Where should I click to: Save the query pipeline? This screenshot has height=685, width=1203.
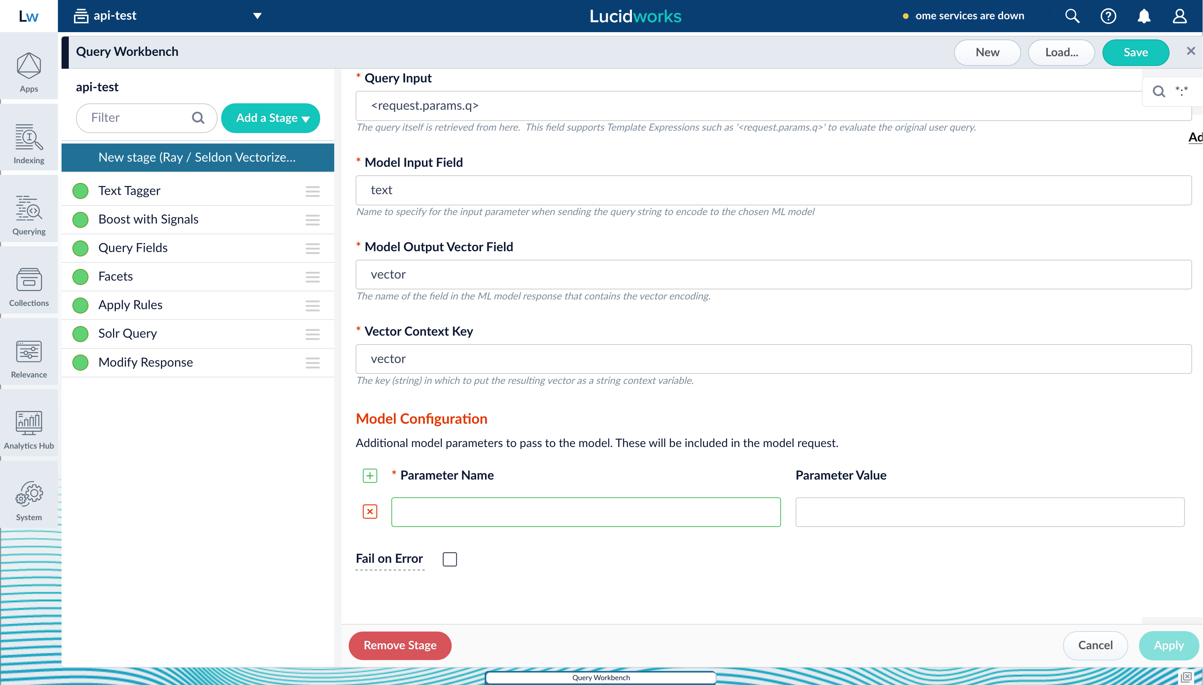point(1135,52)
